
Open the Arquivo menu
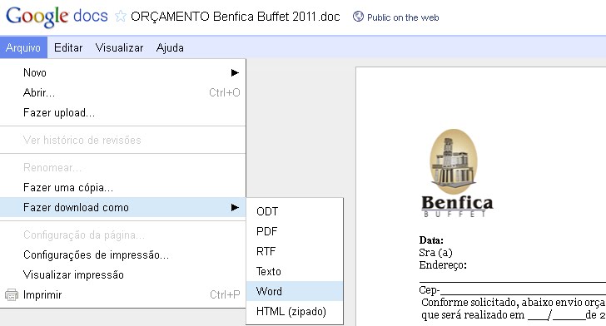click(x=23, y=47)
